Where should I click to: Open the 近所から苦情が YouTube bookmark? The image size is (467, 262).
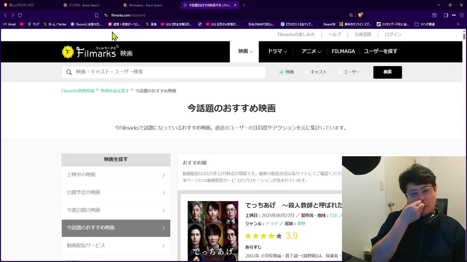[222, 24]
